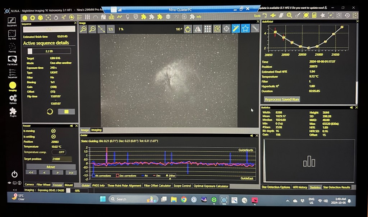Open the Equipment section in sidebar
This screenshot has width=368, height=217.
click(12, 21)
